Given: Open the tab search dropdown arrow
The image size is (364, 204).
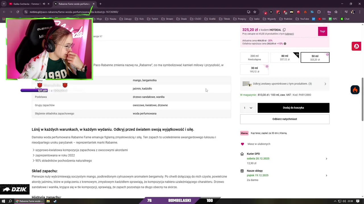Looking at the screenshot, I should (4, 4).
